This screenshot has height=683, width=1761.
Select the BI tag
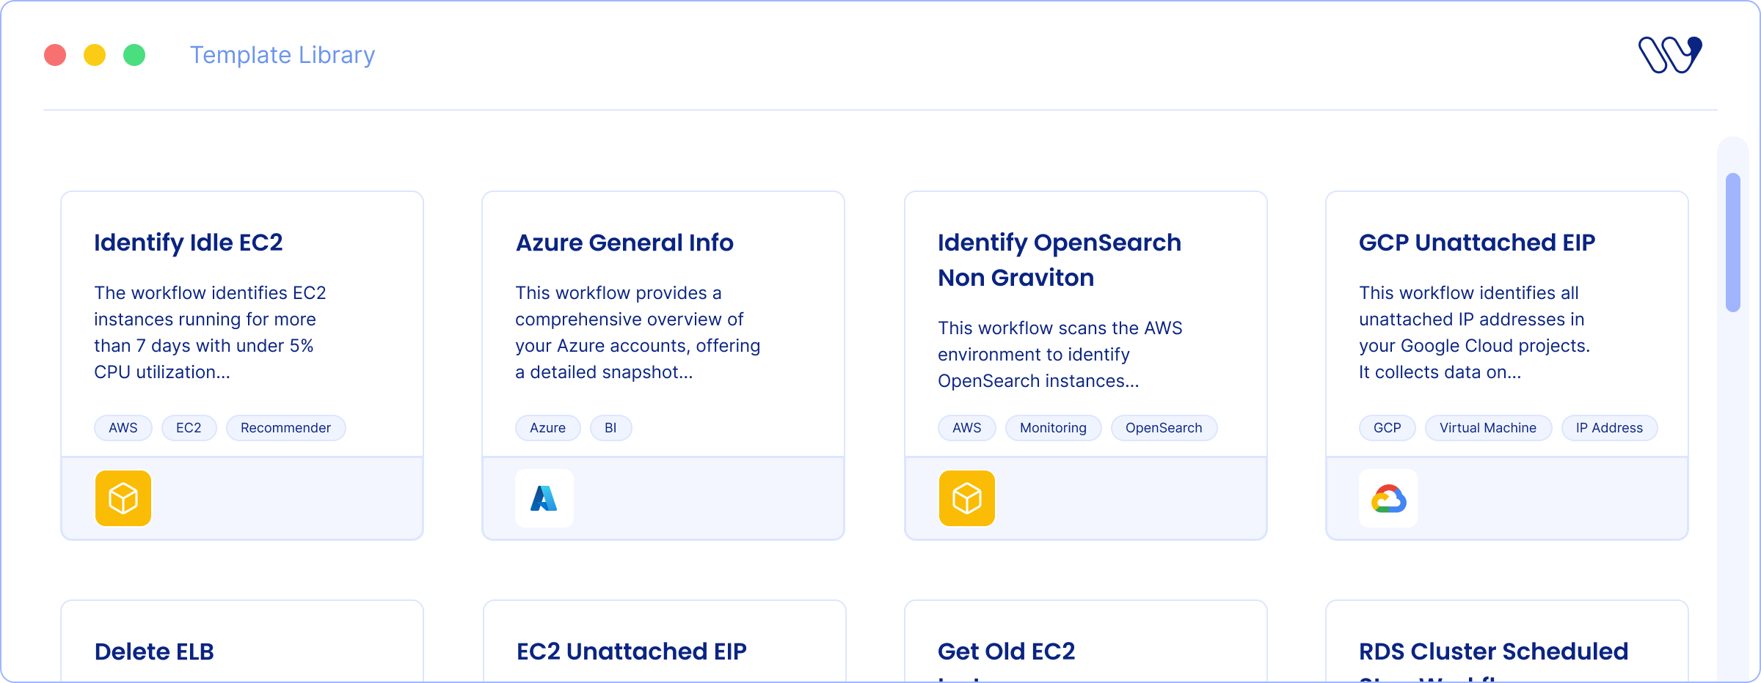pyautogui.click(x=610, y=428)
